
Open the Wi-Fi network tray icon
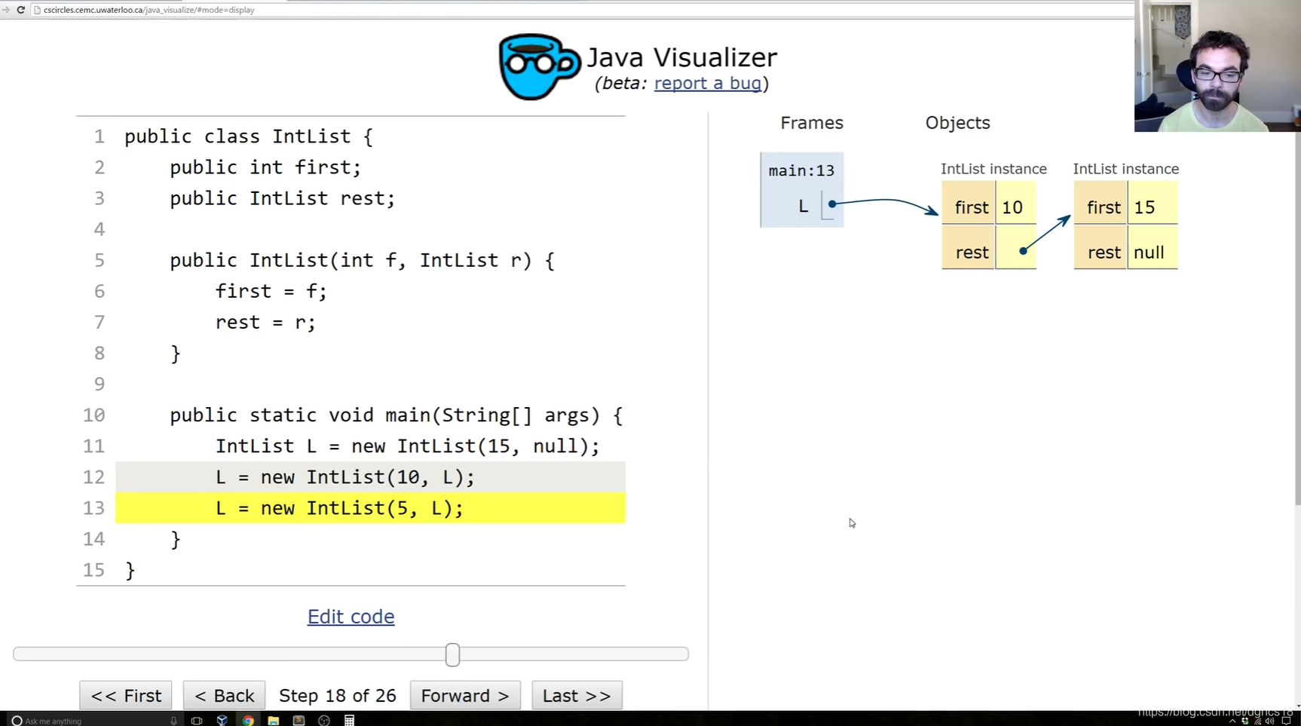click(1257, 721)
